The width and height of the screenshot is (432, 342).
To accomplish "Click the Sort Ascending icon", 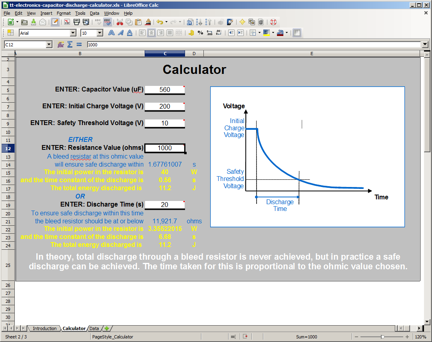I will [199, 22].
